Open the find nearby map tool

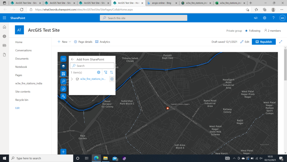pyautogui.click(x=63, y=89)
